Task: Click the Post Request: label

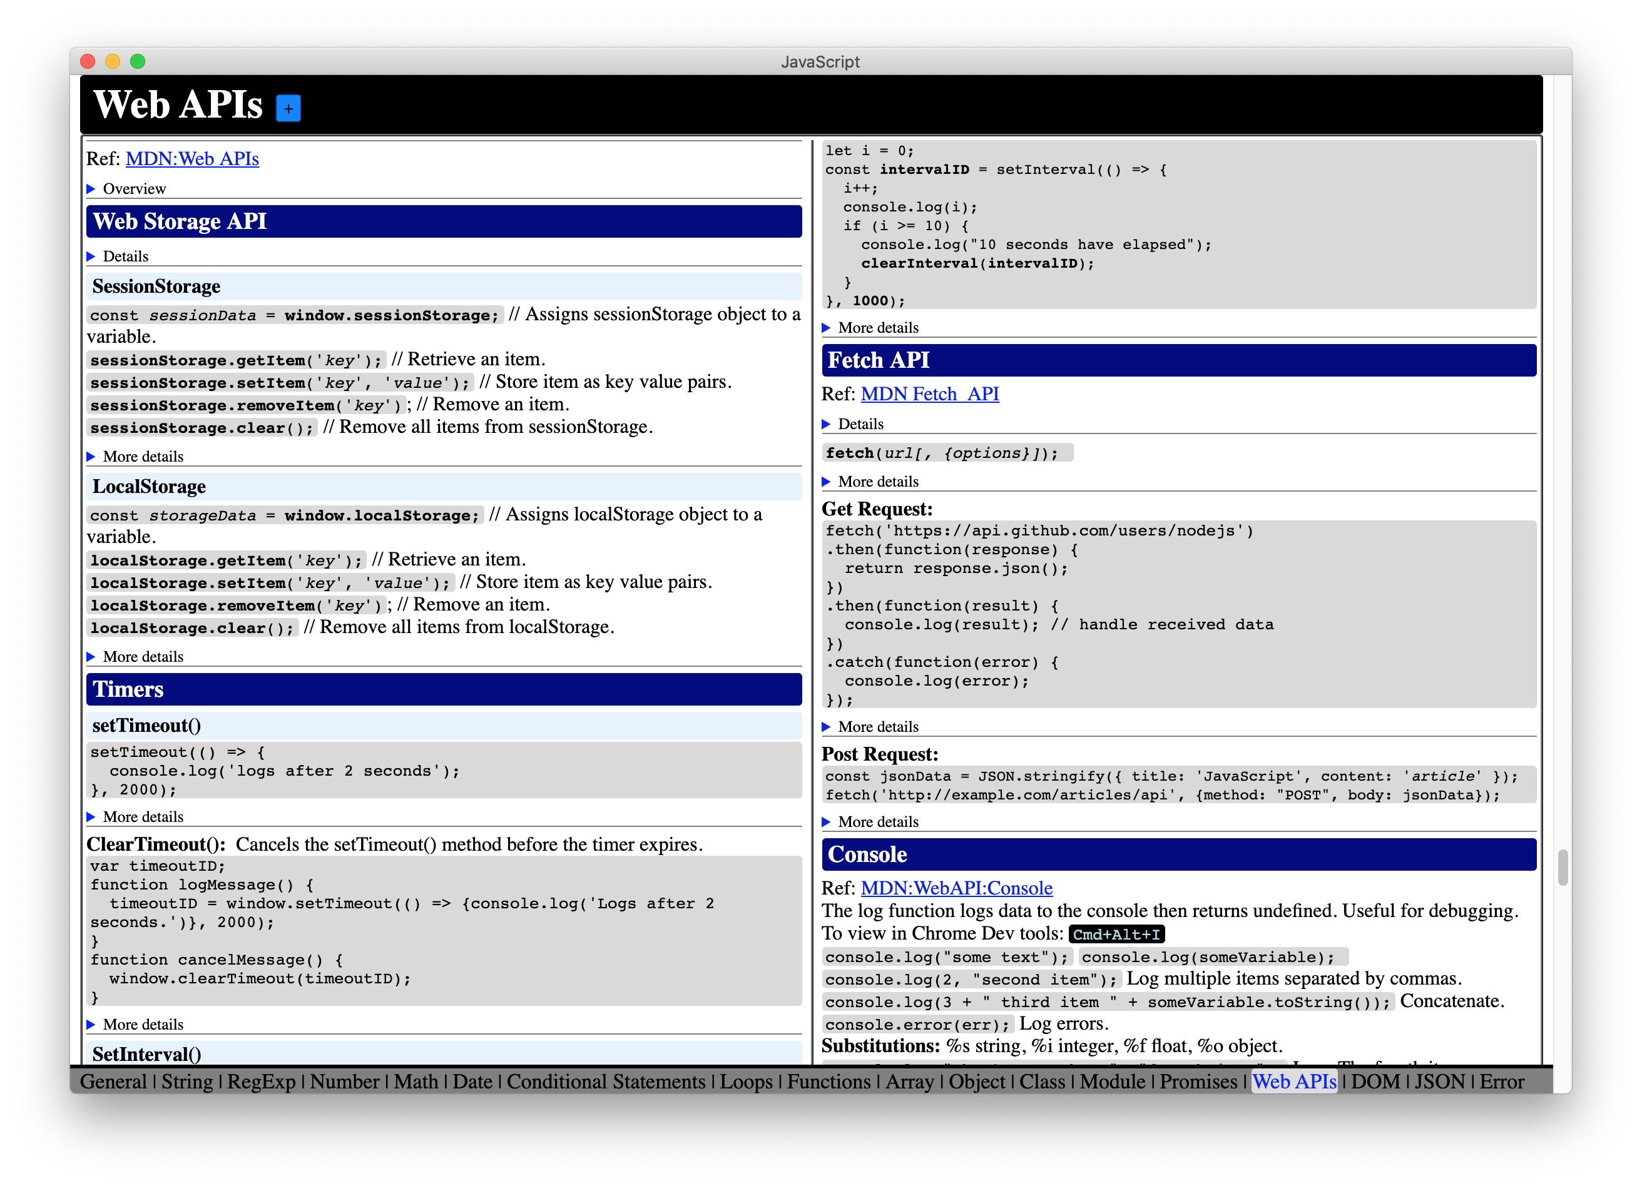Action: point(880,755)
